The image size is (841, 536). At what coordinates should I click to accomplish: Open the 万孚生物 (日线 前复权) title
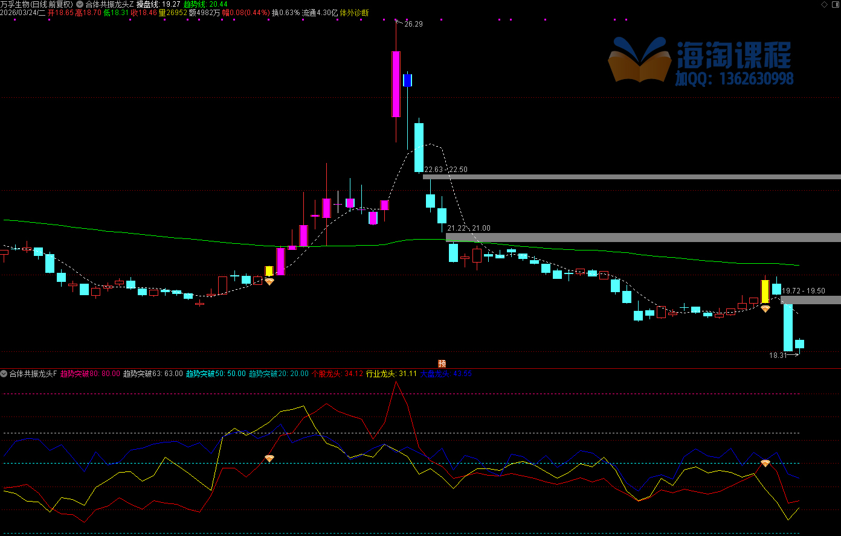click(36, 4)
